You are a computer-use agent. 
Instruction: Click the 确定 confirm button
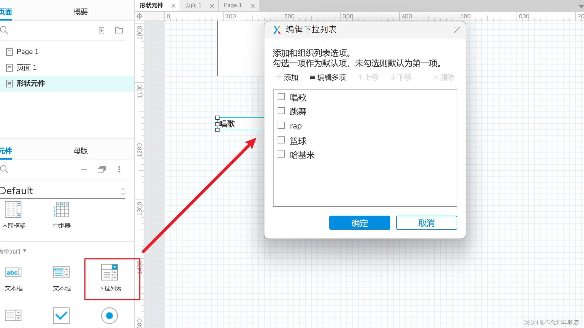pos(359,223)
